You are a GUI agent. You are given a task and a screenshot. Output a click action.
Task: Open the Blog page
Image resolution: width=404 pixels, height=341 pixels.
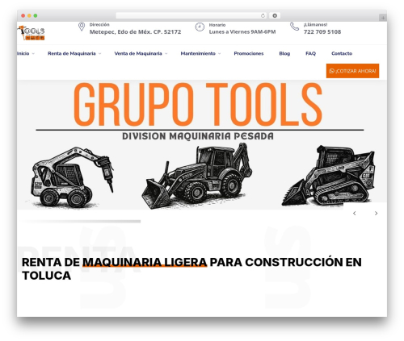pyautogui.click(x=284, y=53)
